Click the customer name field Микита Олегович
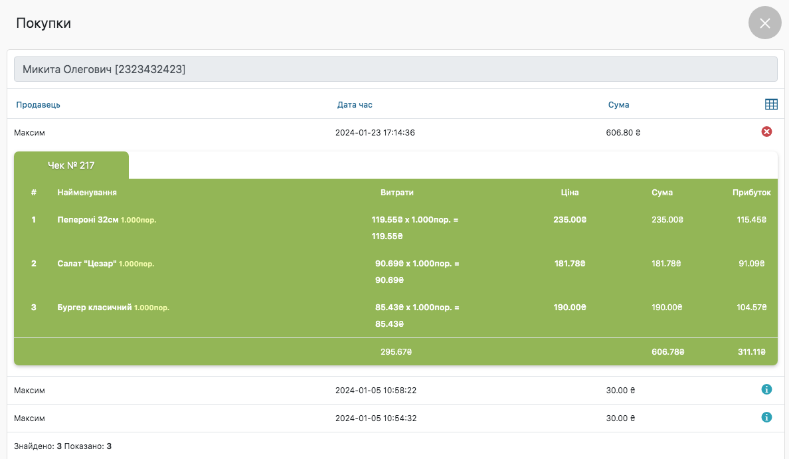 [x=395, y=69]
